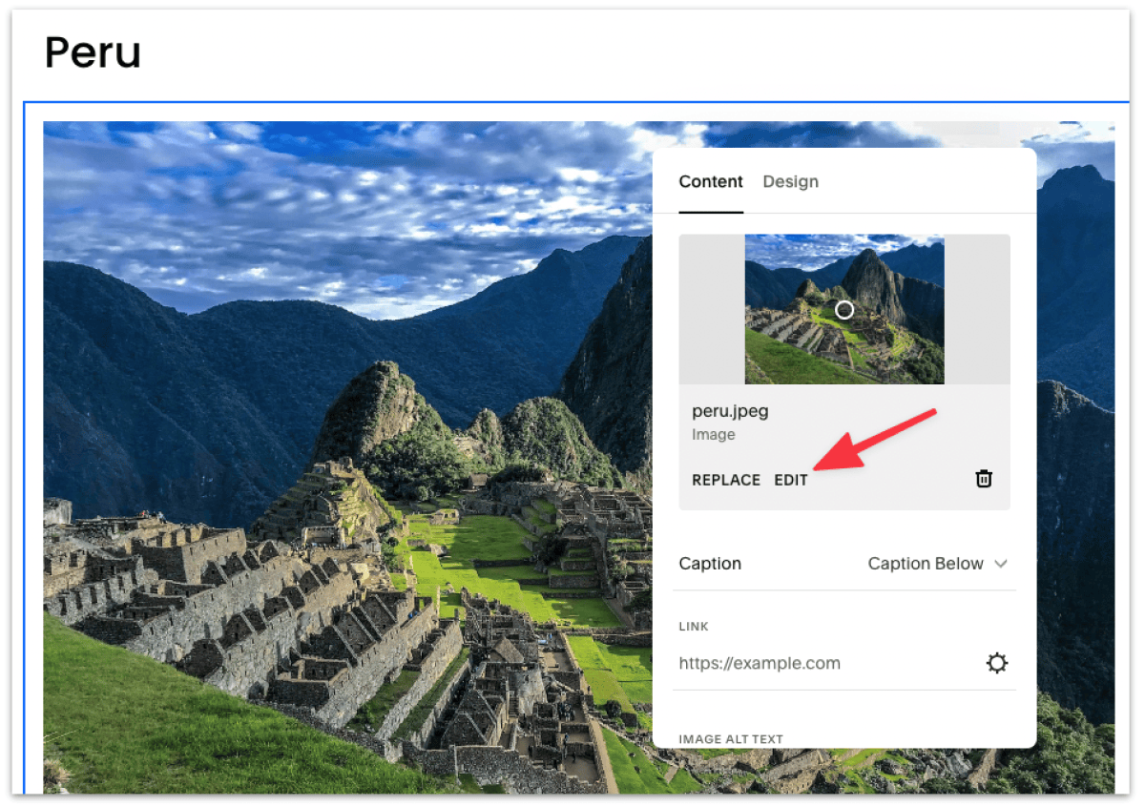Select the Content tab
The width and height of the screenshot is (1145, 806).
(711, 181)
